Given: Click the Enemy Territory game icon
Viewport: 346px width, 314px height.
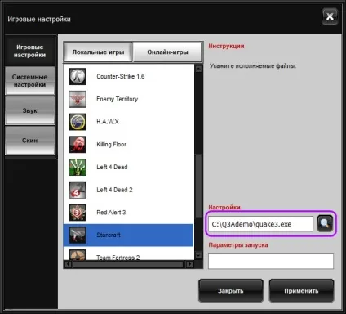Looking at the screenshot, I should tap(78, 99).
